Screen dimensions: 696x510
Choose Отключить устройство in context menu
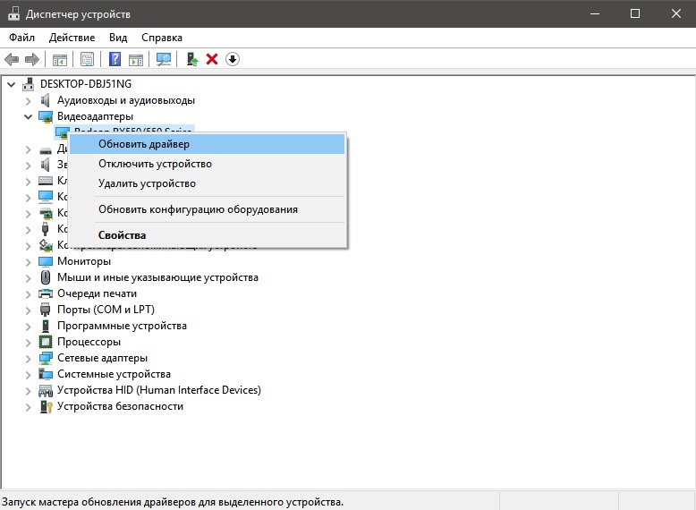coord(207,164)
